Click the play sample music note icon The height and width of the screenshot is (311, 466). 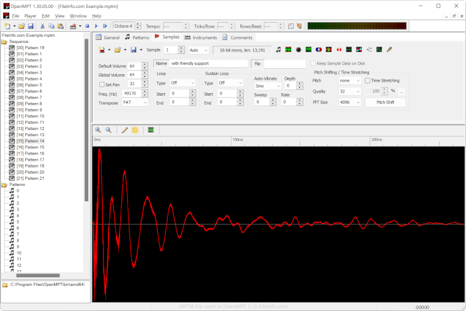(278, 50)
